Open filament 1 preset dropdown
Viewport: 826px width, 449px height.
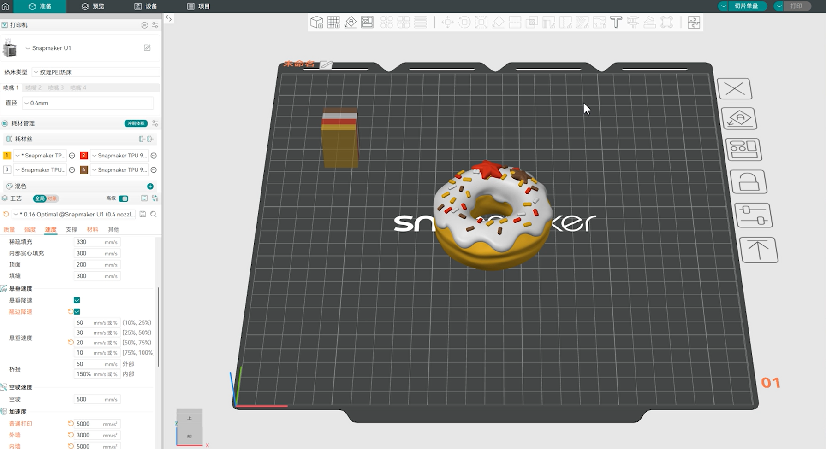tap(40, 156)
